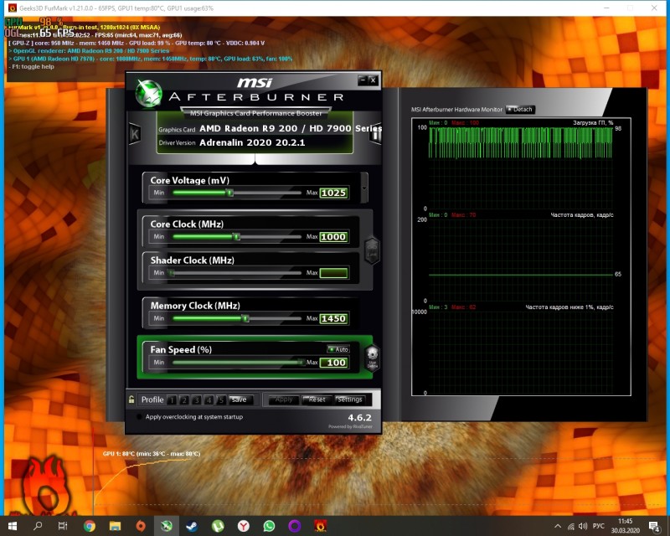
Task: Open the Windows Start menu
Action: (13, 526)
